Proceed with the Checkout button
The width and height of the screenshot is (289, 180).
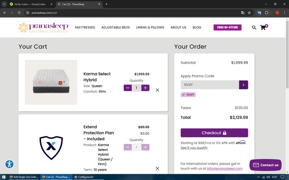(214, 133)
